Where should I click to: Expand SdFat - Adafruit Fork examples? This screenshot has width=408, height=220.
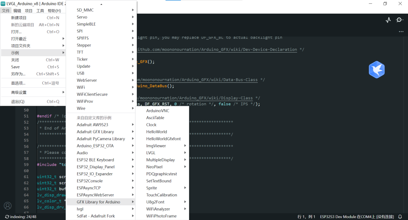click(101, 216)
